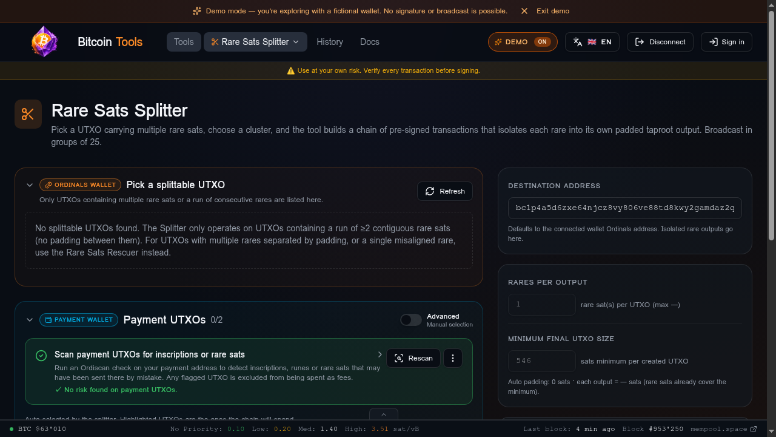Click the green check circle scan status icon
The width and height of the screenshot is (776, 437).
(x=41, y=356)
